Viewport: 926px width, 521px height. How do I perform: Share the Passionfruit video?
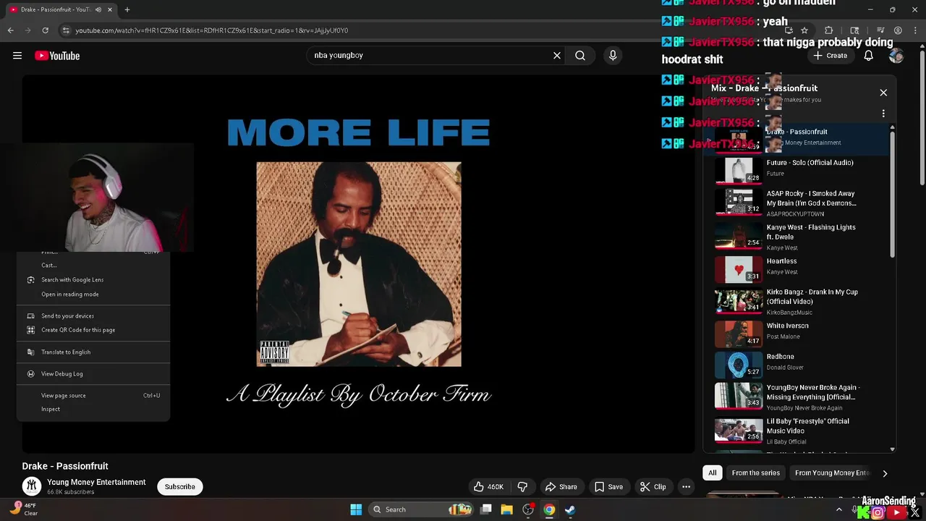561,487
